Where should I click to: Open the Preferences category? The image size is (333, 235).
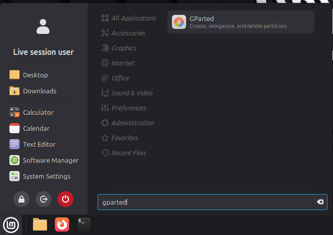coord(124,108)
